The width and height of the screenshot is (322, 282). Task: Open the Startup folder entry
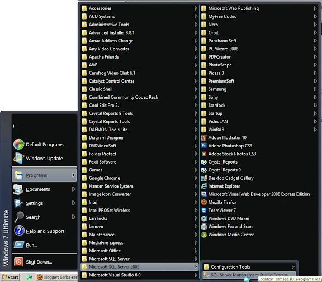pos(259,113)
